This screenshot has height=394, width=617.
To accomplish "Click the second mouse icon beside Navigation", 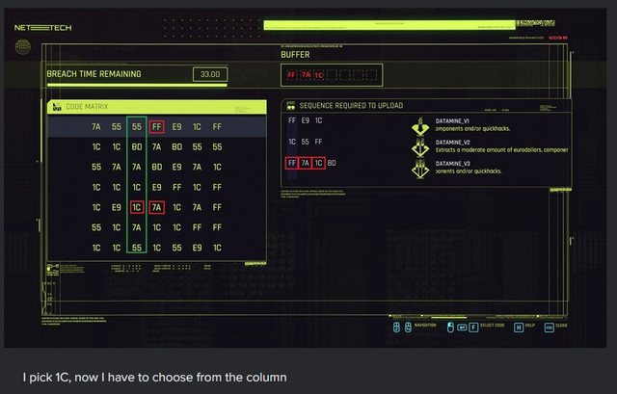I will 408,327.
